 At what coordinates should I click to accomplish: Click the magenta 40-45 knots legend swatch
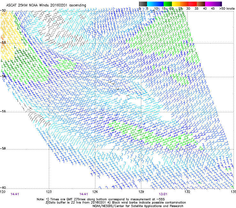(209, 4)
